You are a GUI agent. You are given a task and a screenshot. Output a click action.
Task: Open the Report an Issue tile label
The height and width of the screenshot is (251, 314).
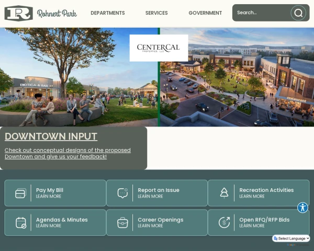[x=159, y=190]
